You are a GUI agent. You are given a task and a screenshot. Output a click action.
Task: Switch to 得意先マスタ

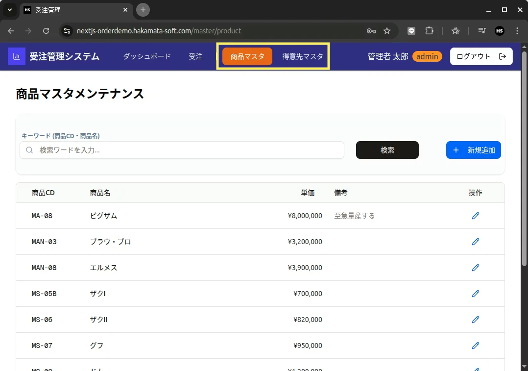pyautogui.click(x=302, y=56)
